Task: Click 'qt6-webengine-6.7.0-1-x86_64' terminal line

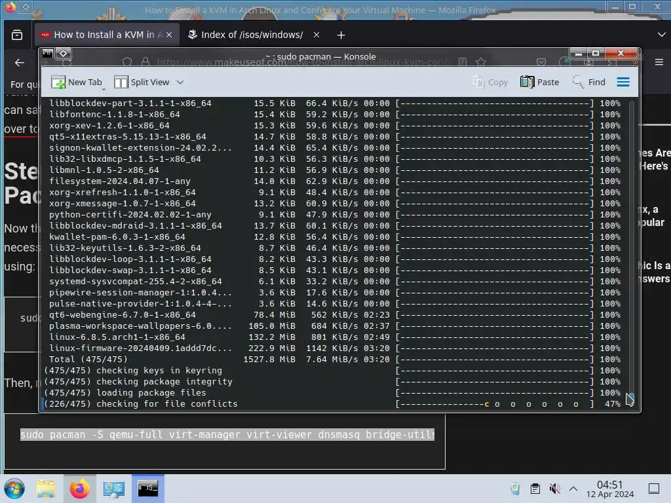Action: point(335,315)
